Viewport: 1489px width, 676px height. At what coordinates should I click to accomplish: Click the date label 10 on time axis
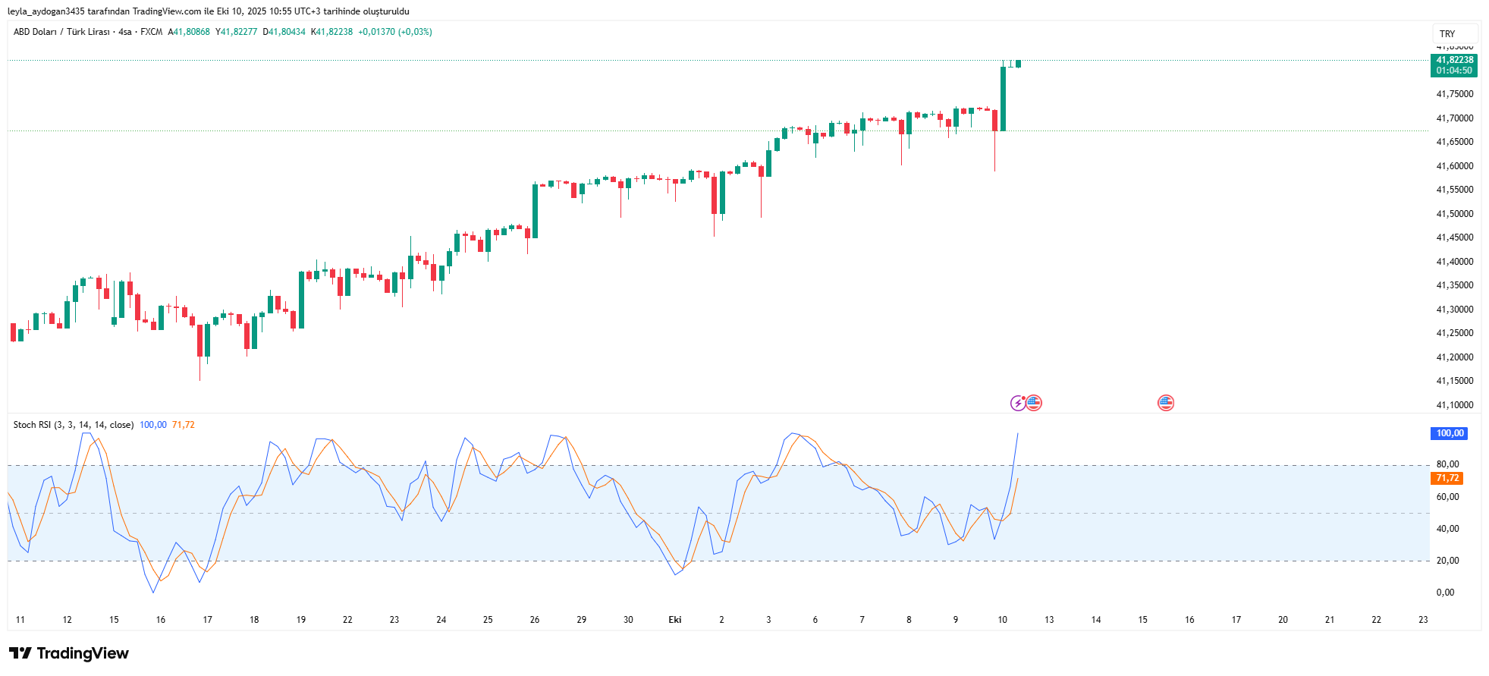coord(1002,620)
